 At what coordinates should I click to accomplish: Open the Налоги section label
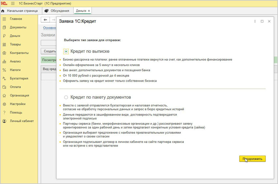15,70
